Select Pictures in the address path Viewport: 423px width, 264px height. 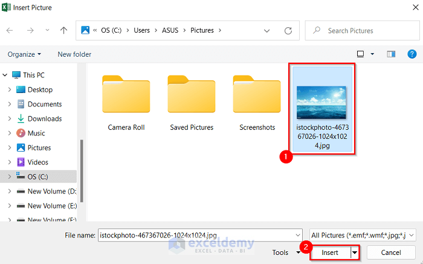[202, 30]
